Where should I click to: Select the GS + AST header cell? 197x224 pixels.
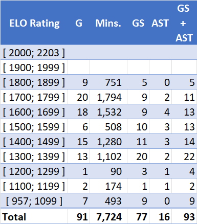click(x=184, y=23)
